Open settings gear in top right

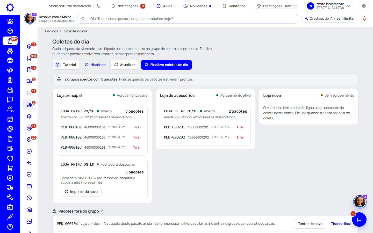click(364, 6)
